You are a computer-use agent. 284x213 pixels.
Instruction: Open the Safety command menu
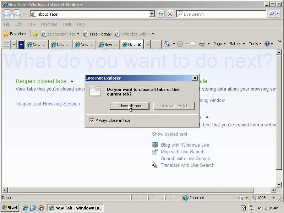[237, 44]
